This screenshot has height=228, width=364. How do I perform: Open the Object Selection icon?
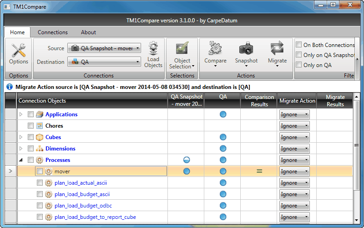pos(182,49)
